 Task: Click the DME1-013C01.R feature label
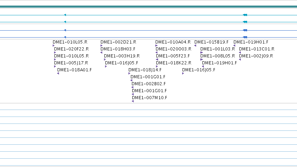pyautogui.click(x=257, y=49)
